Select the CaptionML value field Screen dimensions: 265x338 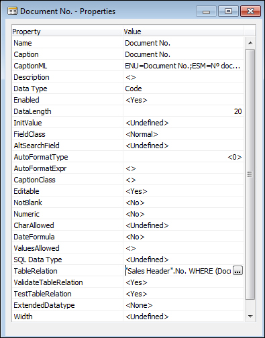[x=183, y=66]
